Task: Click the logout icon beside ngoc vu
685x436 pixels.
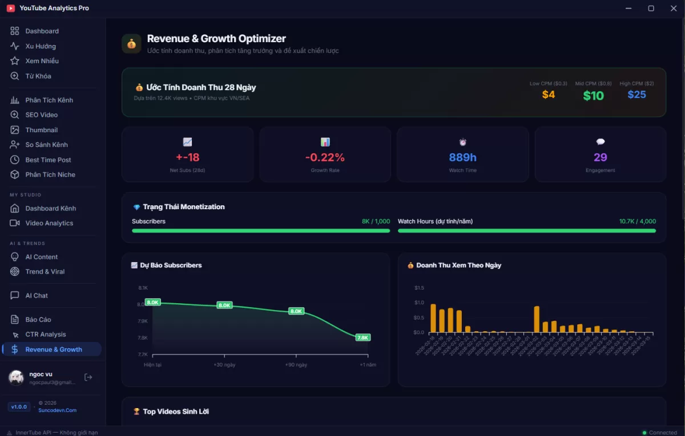Action: (88, 377)
